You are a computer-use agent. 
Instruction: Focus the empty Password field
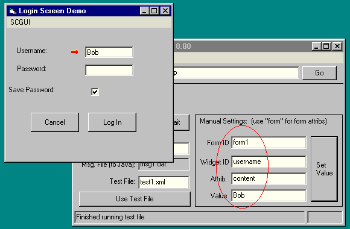109,71
